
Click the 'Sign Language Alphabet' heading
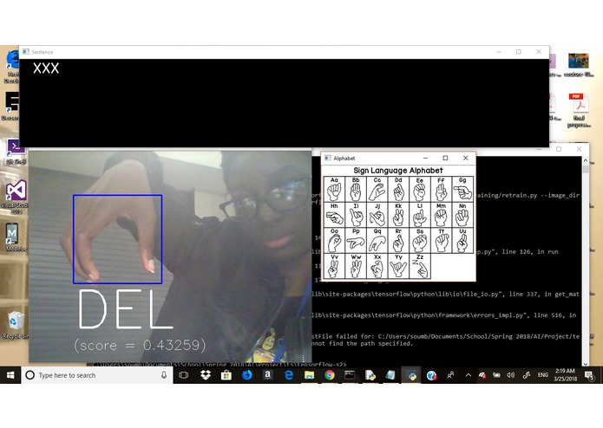(x=398, y=171)
